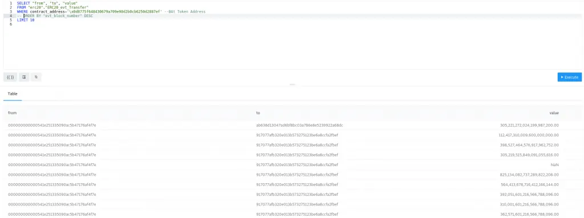Click the 'to' address in the NaN row
The image size is (584, 218).
click(297, 165)
